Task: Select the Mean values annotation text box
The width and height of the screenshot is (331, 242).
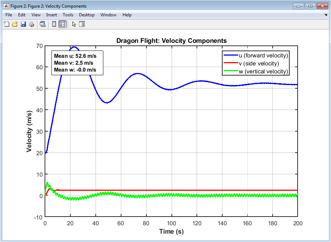Action: tap(78, 63)
